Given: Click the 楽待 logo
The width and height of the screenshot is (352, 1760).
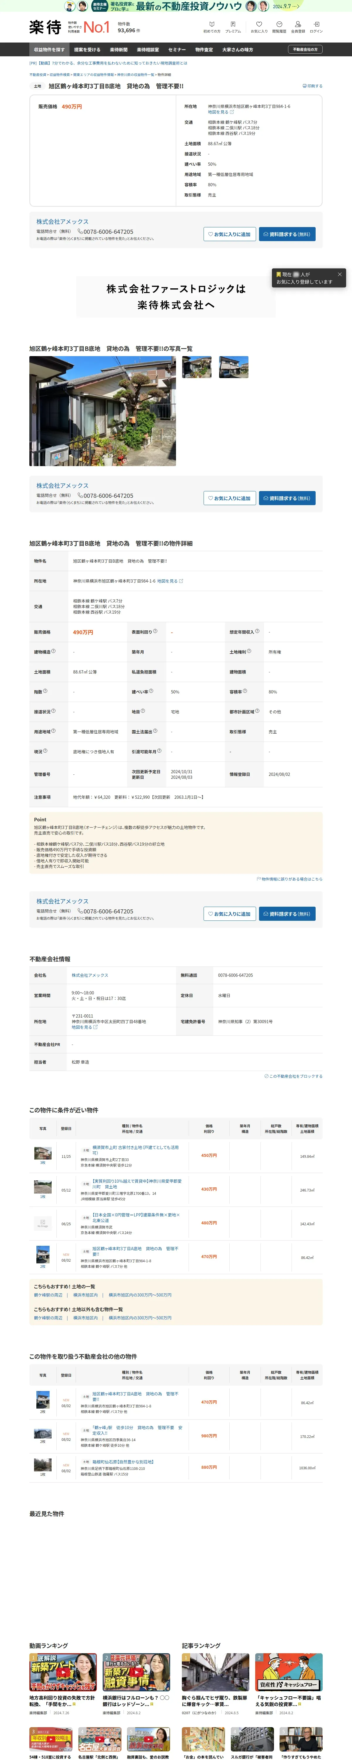Looking at the screenshot, I should tap(45, 27).
